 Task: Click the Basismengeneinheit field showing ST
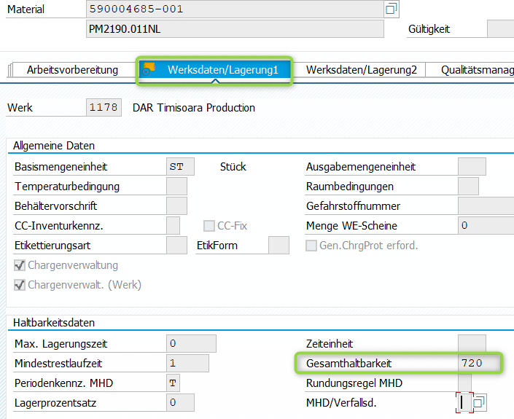click(x=180, y=167)
